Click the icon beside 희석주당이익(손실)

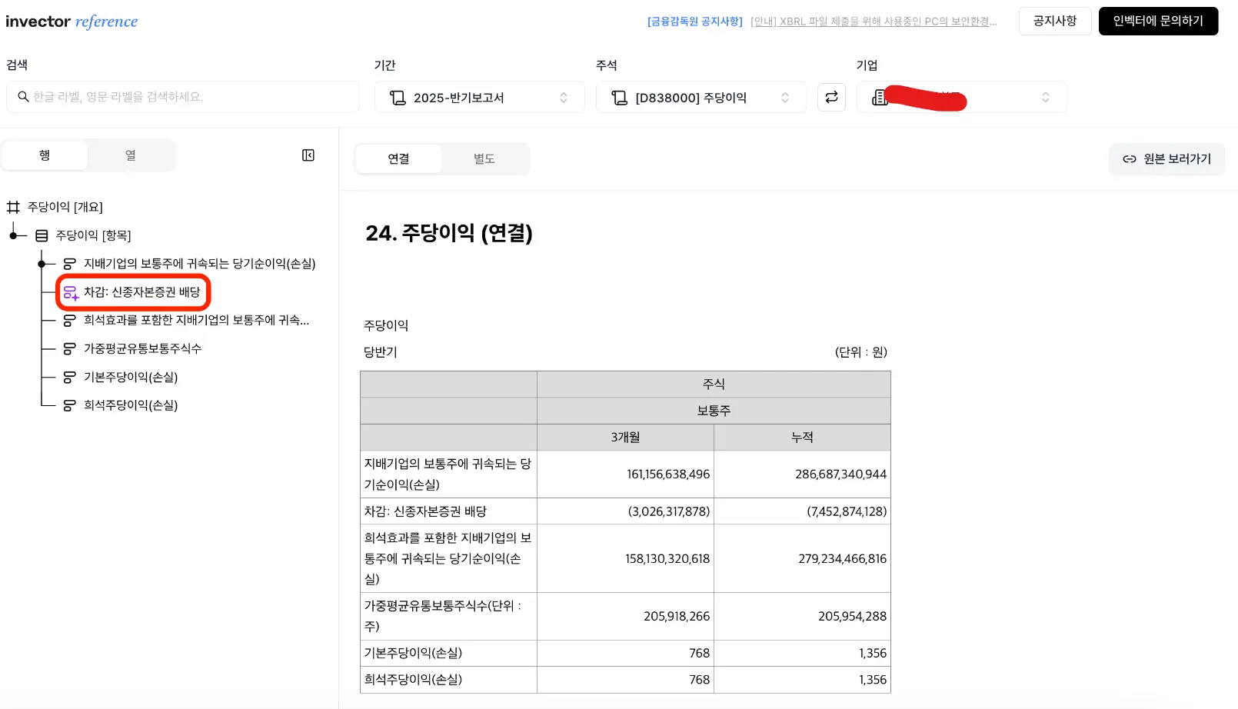pyautogui.click(x=69, y=405)
